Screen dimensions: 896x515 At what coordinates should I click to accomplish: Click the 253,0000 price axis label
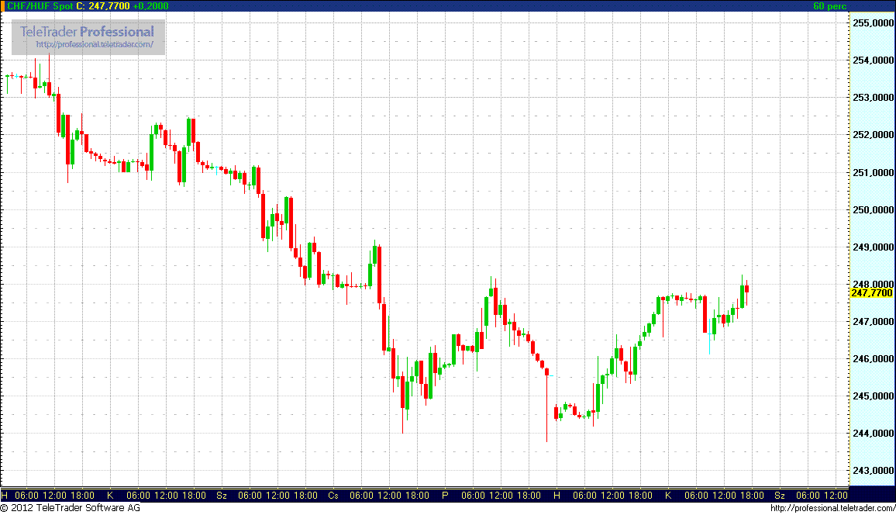click(x=873, y=97)
